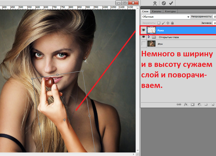Screen dimensions: 216x156
Task: Open the adjustment layer icon
Action: click(199, 104)
